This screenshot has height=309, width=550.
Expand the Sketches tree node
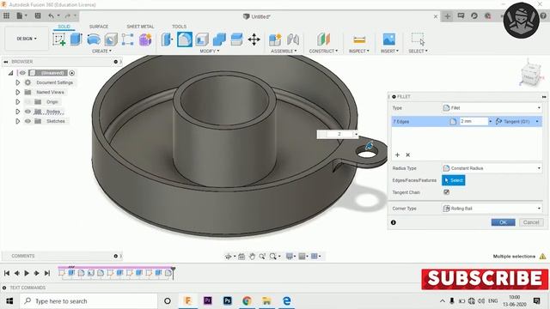pyautogui.click(x=17, y=121)
